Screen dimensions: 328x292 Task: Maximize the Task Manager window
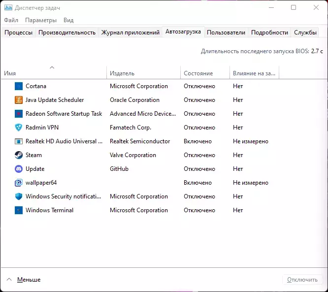[294, 7]
